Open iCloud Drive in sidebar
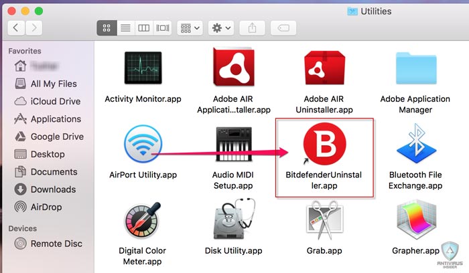This screenshot has width=469, height=273. pyautogui.click(x=48, y=101)
